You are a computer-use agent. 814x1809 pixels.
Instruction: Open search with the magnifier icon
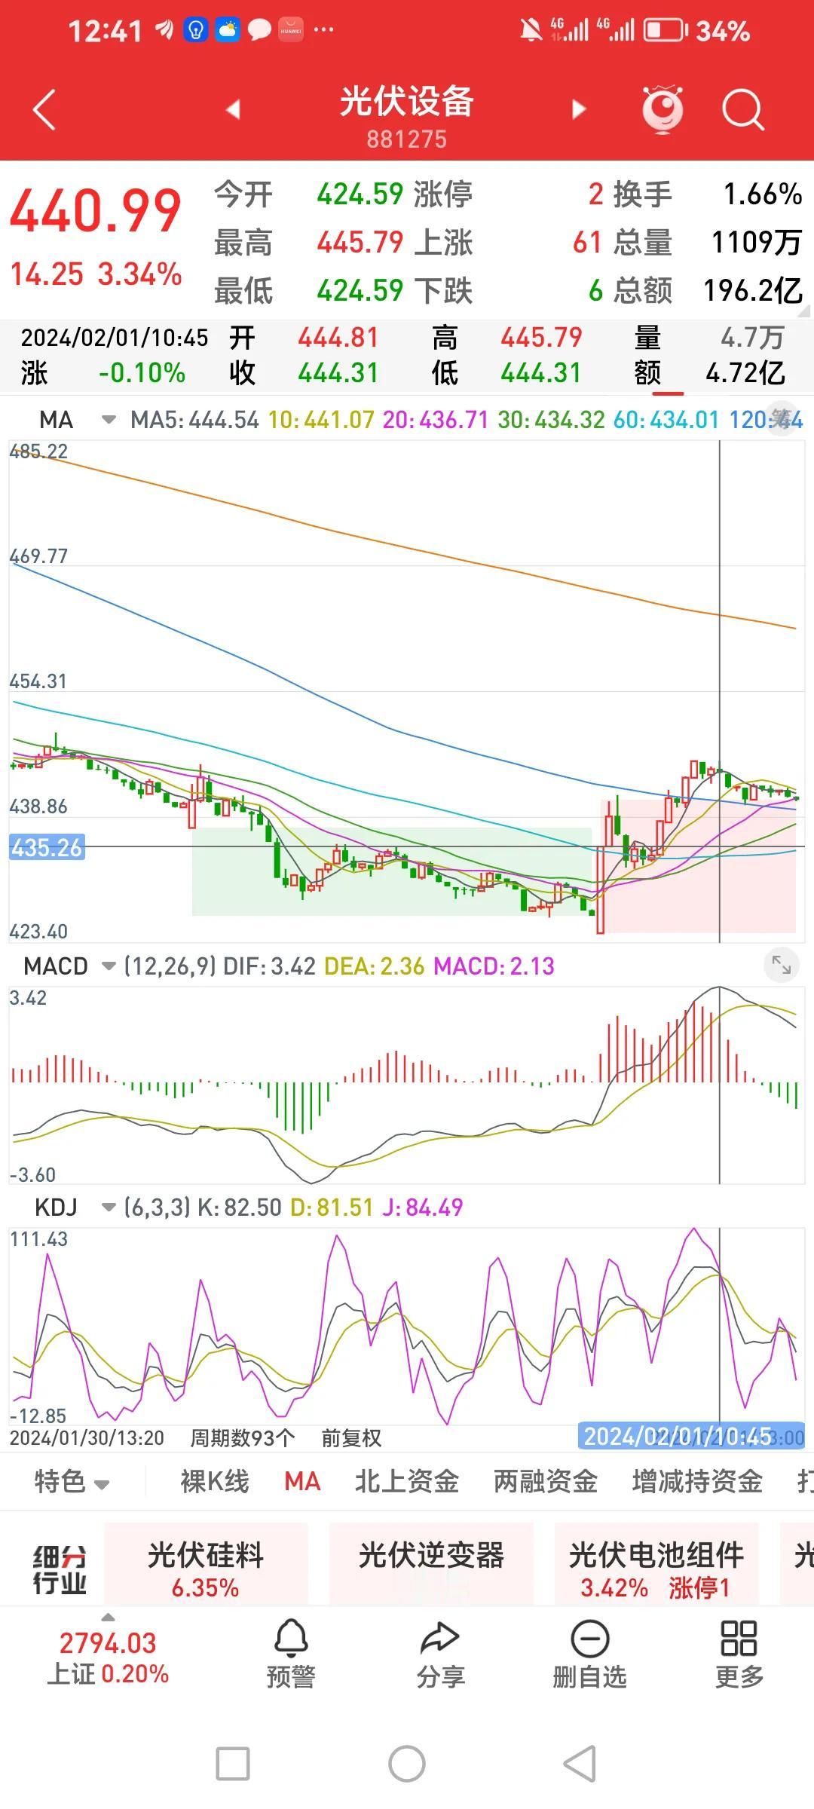click(x=742, y=110)
